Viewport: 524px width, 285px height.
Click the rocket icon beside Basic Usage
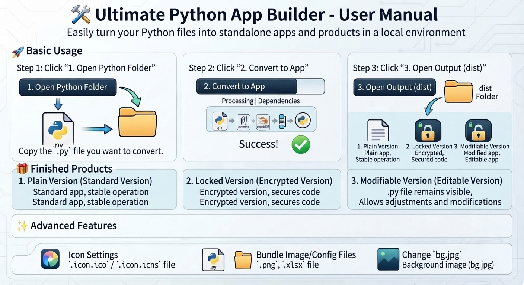[x=18, y=52]
